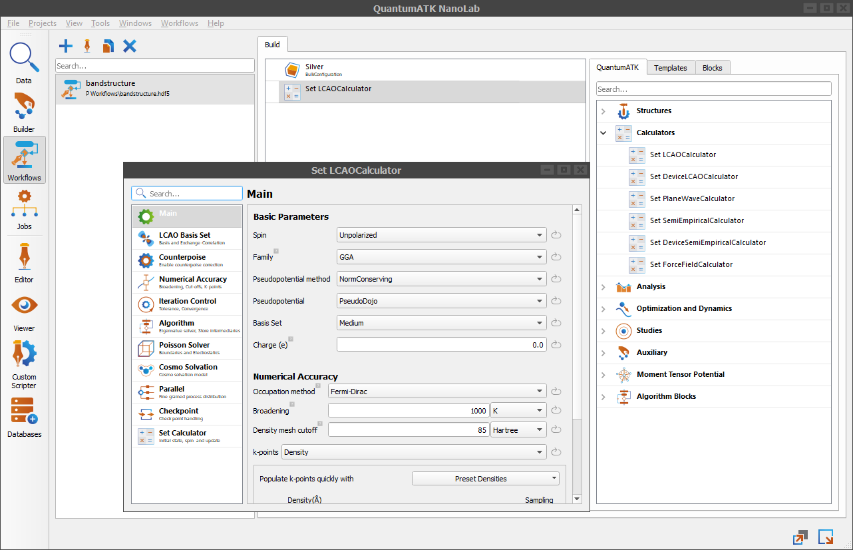The image size is (853, 550).
Task: Open the Basis Set Medium dropdown
Action: (442, 323)
